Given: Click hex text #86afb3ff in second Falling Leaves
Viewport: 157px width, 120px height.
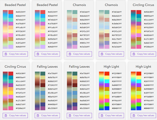Looking at the screenshot, I should tap(85, 97).
